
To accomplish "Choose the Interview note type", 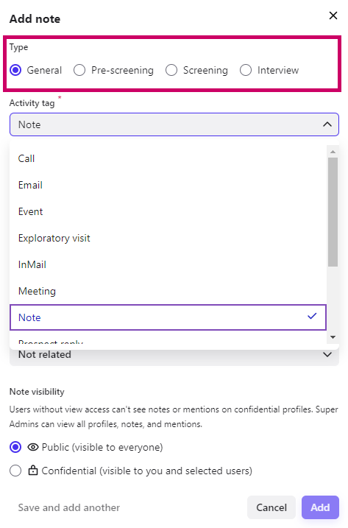I will [246, 70].
